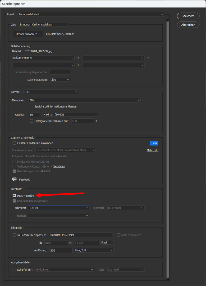
Task: Check Speicherortinformationen entfernen option
Action: point(32,106)
